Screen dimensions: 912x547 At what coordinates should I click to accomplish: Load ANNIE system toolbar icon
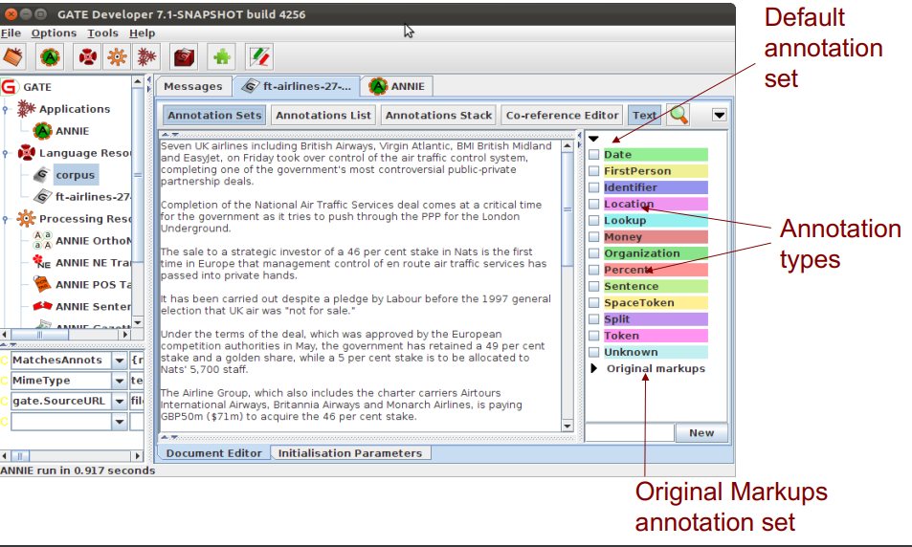point(50,57)
